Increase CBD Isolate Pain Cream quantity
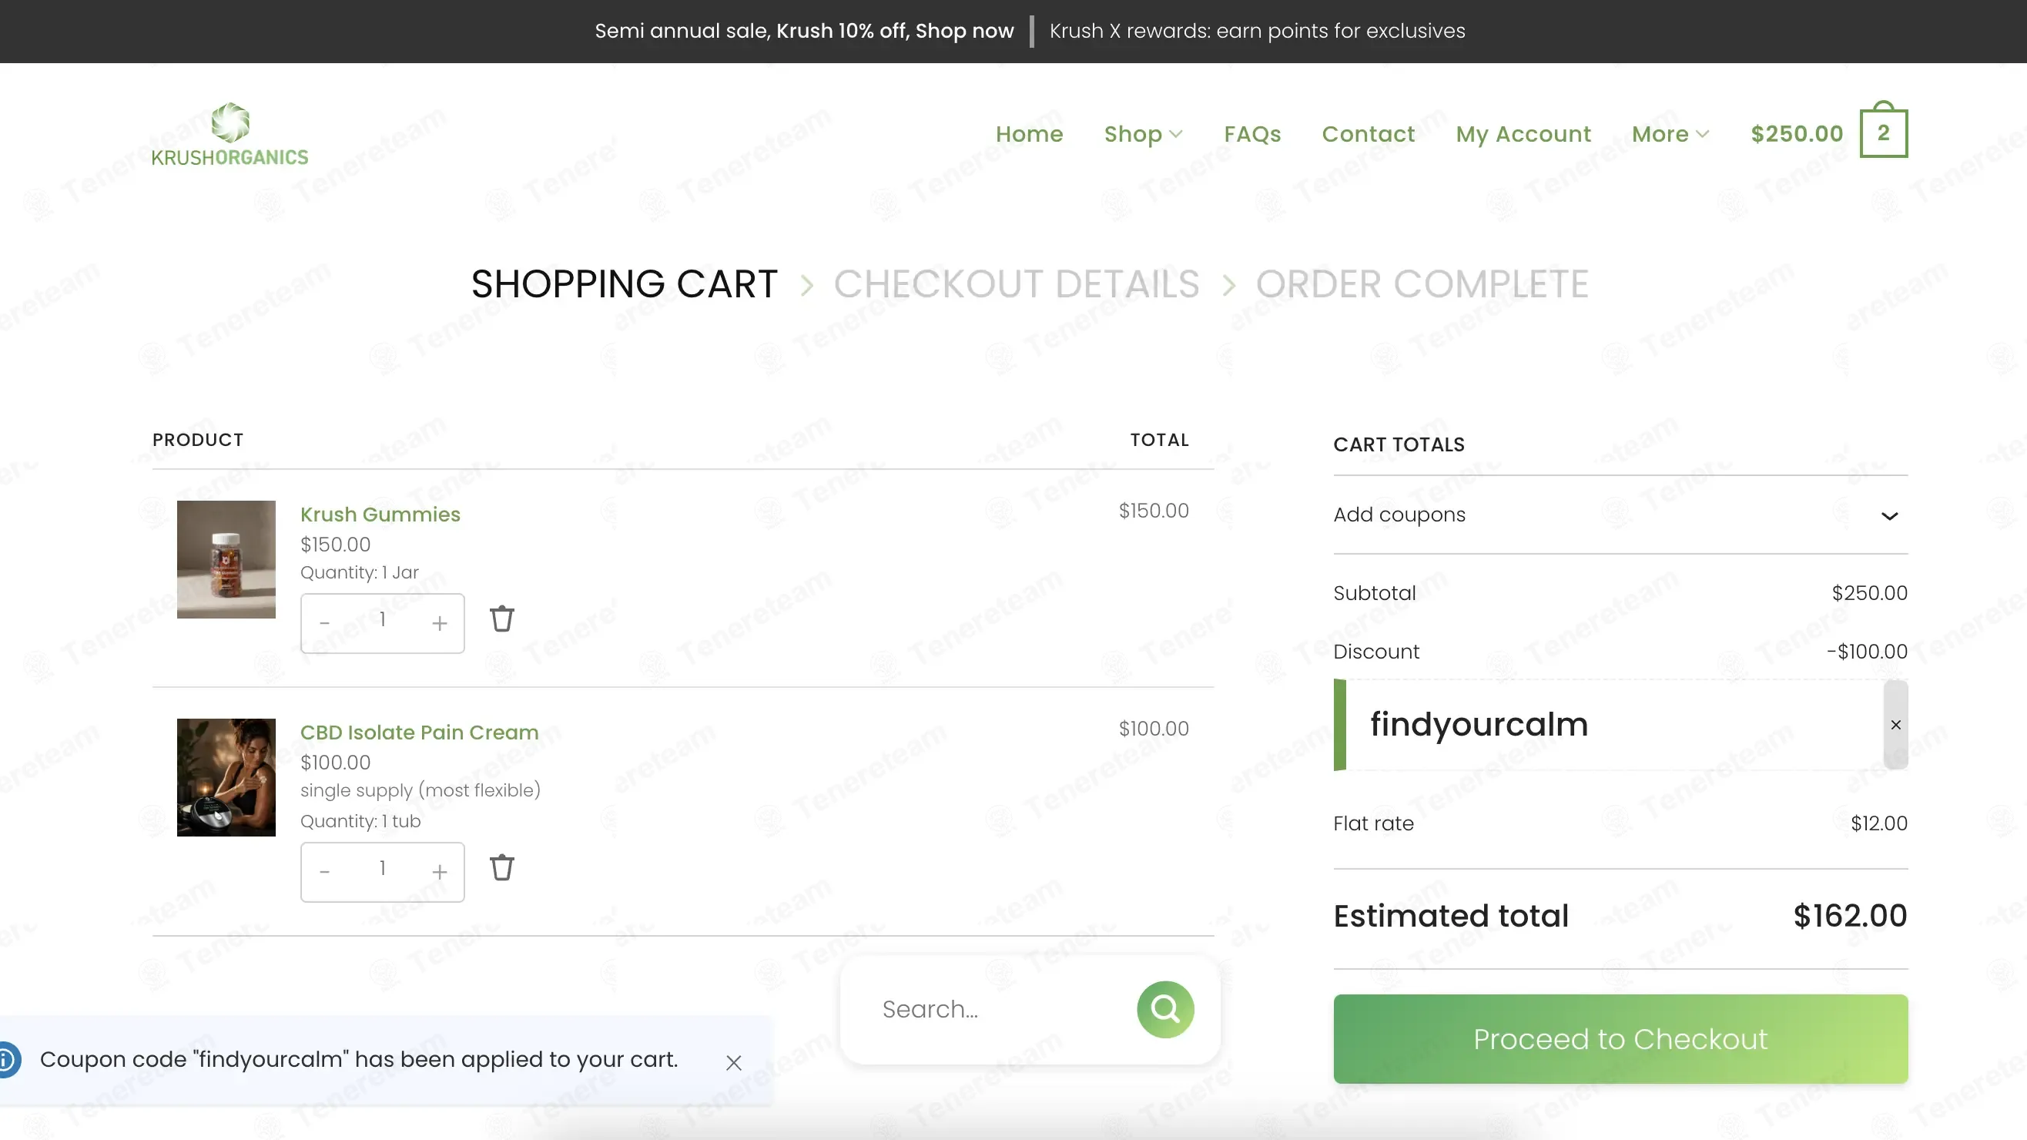Screen dimensions: 2027x1140 click(x=439, y=871)
